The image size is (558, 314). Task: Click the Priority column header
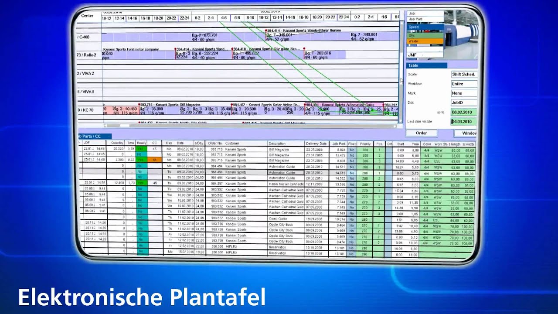pos(365,144)
